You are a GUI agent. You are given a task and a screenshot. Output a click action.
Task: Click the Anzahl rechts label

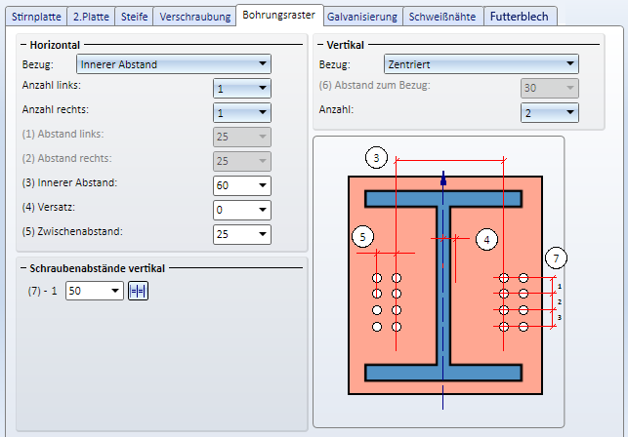click(x=56, y=109)
